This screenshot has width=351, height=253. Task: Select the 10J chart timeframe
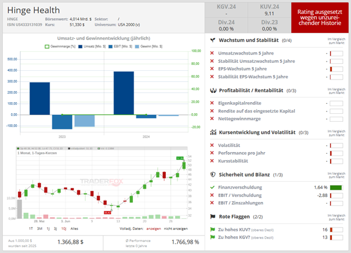[64, 229]
